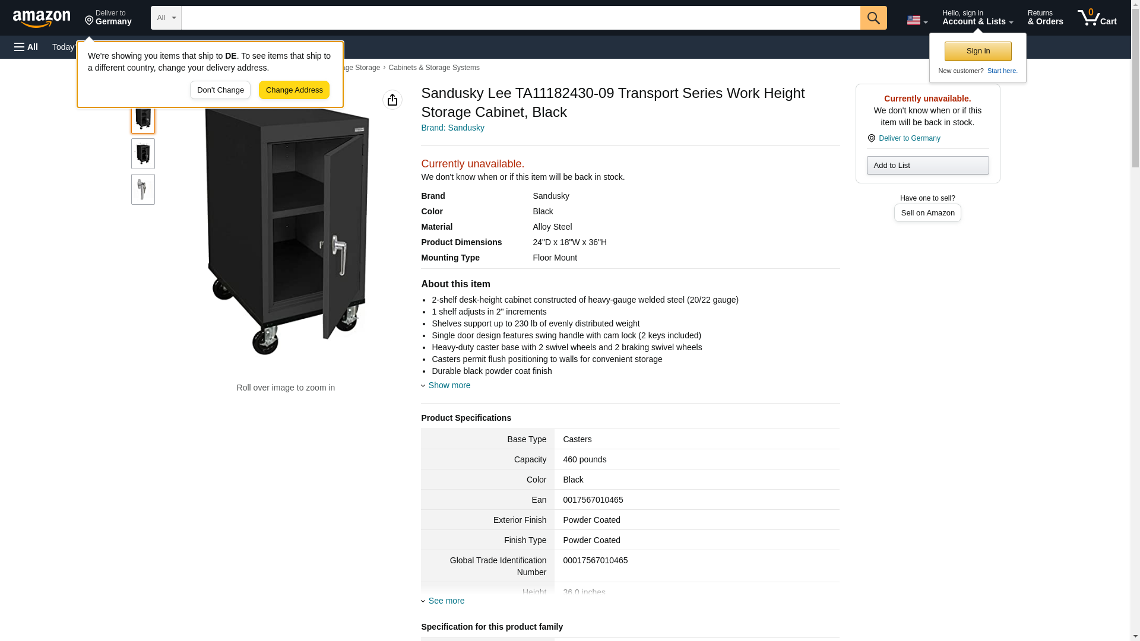Click the Brand: Sandusky link
This screenshot has width=1140, height=641.
click(x=452, y=128)
